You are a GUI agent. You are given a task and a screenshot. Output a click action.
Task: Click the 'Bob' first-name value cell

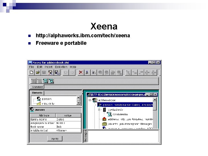(x=68, y=127)
